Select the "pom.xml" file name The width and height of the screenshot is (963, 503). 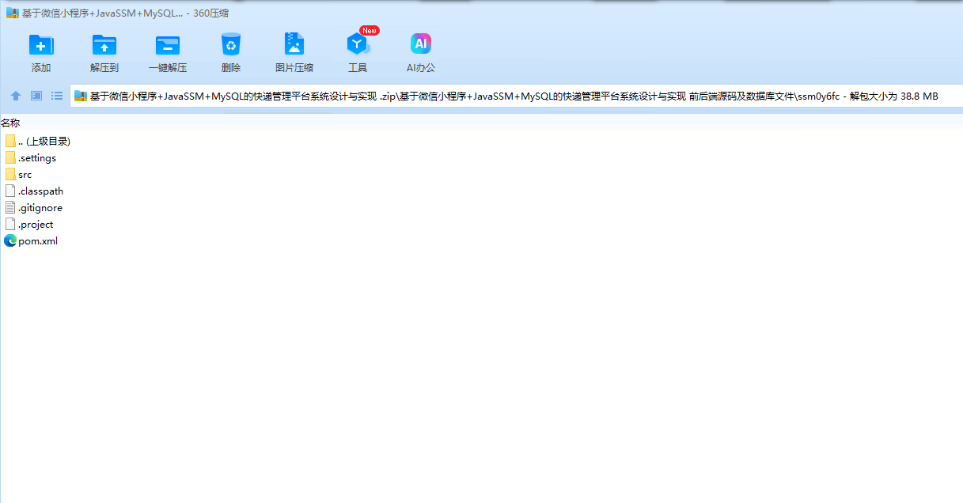[38, 241]
